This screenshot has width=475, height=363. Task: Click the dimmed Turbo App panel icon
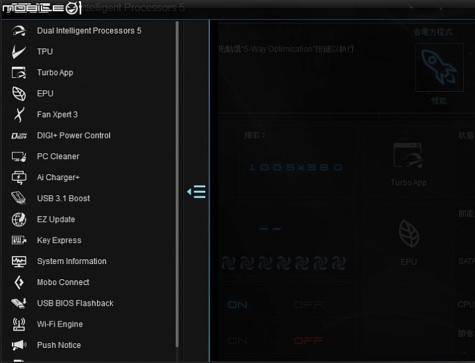coord(408,156)
